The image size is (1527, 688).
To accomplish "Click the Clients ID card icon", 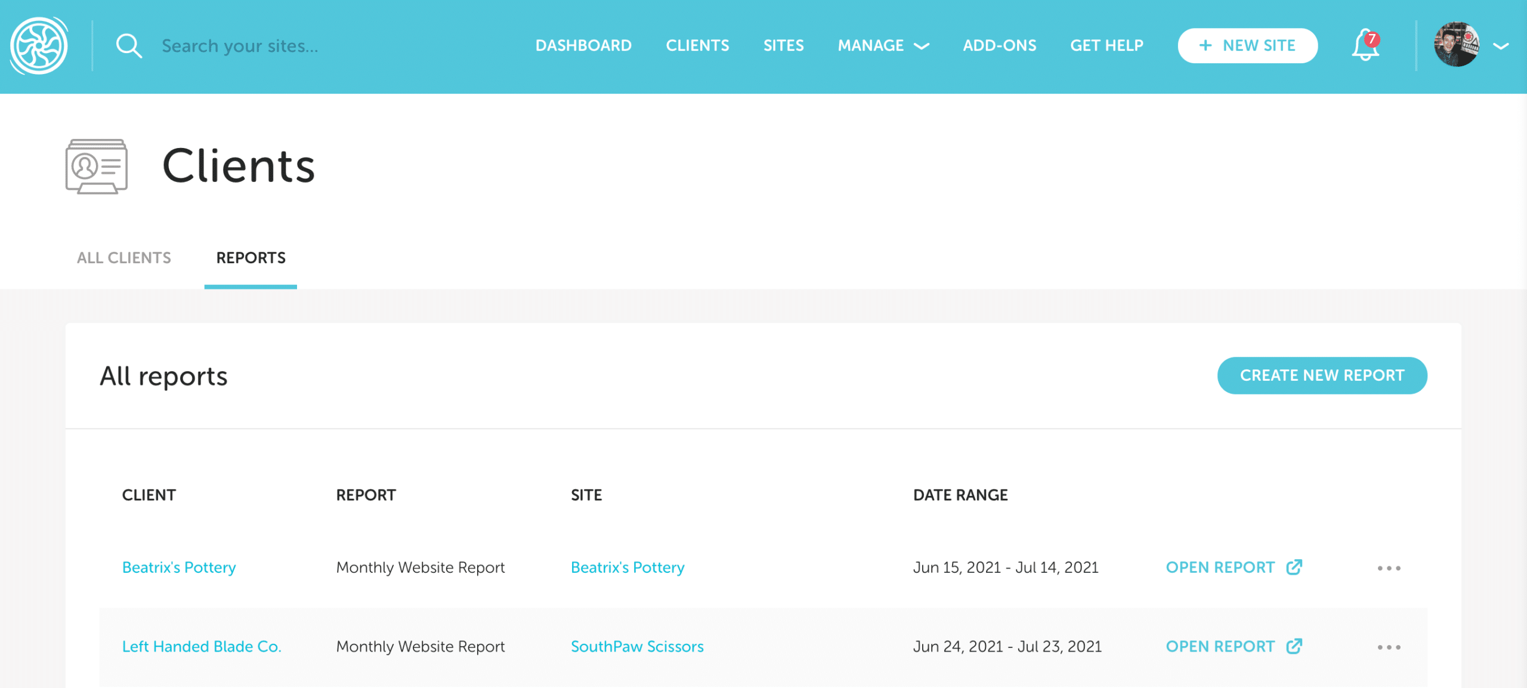I will click(x=97, y=166).
